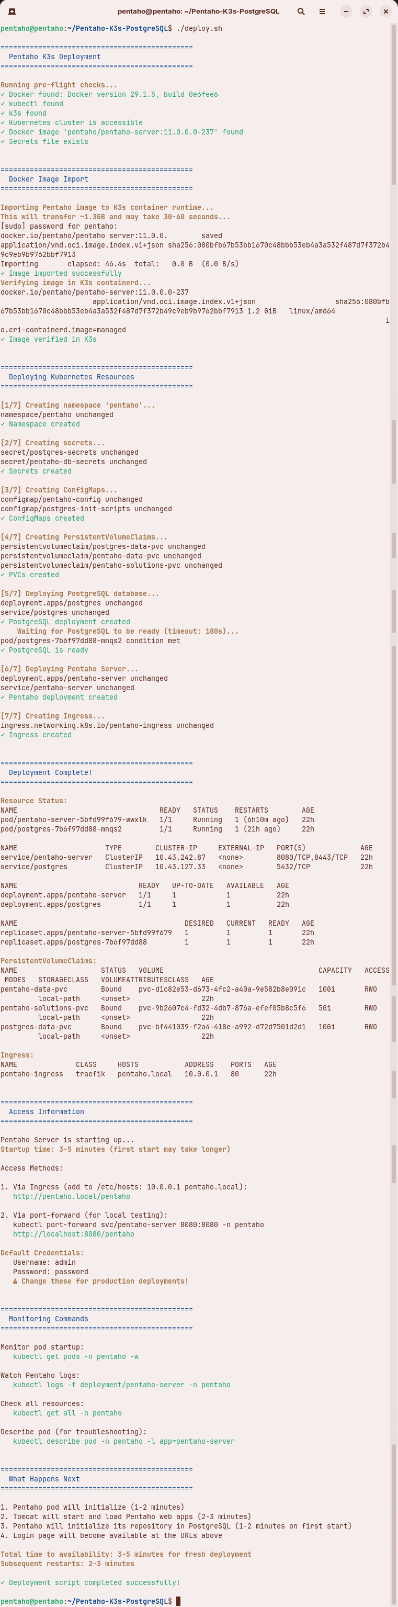
Task: Click the kubectl port-forward command line
Action: point(138,1224)
